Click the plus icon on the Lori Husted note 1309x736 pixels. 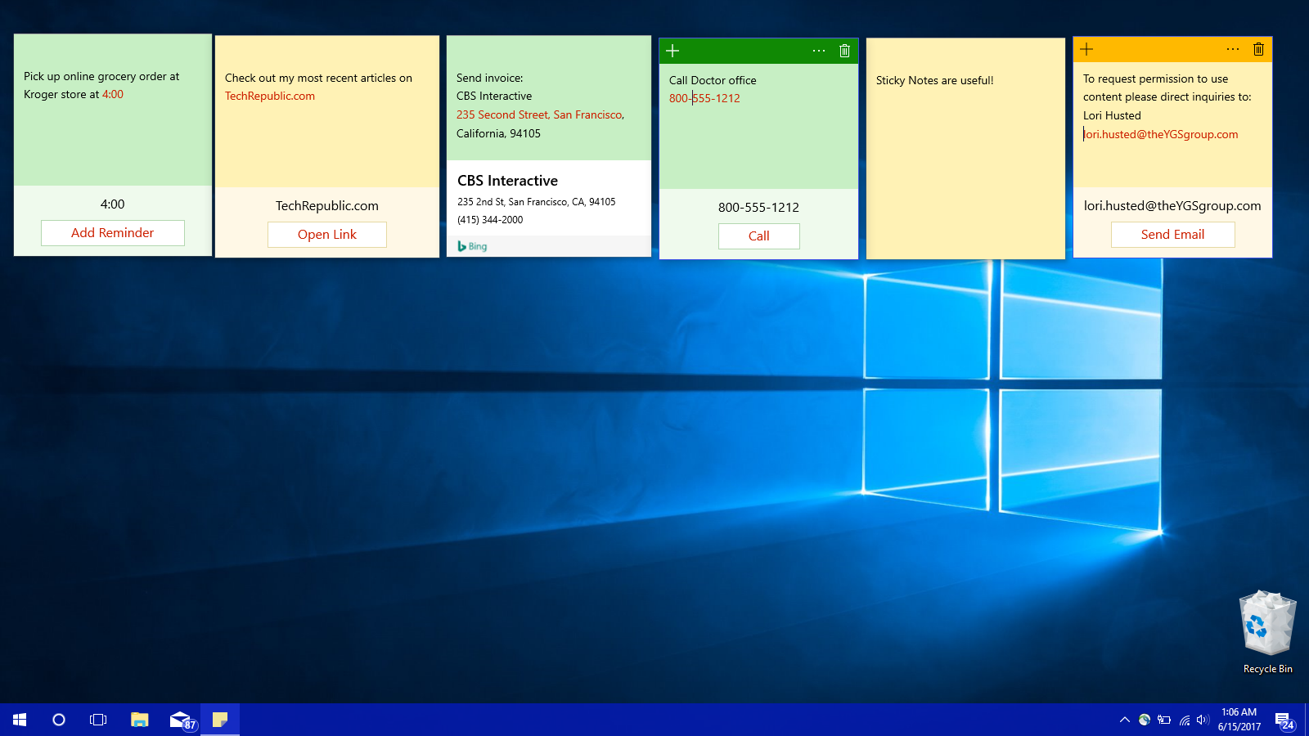tap(1086, 49)
